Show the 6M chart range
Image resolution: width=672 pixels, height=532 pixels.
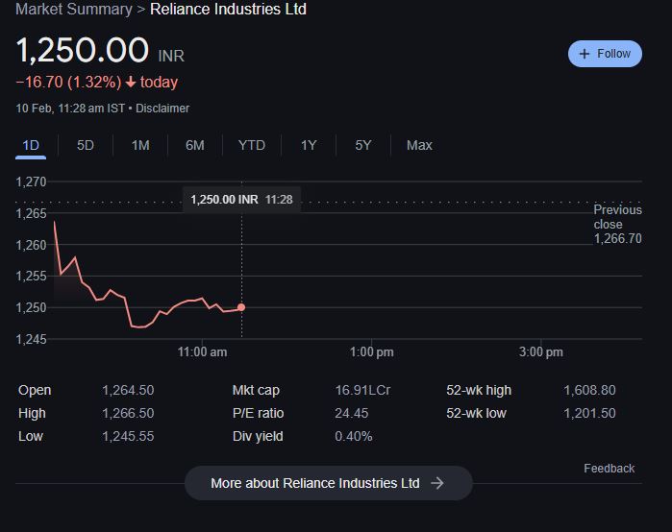click(x=195, y=146)
